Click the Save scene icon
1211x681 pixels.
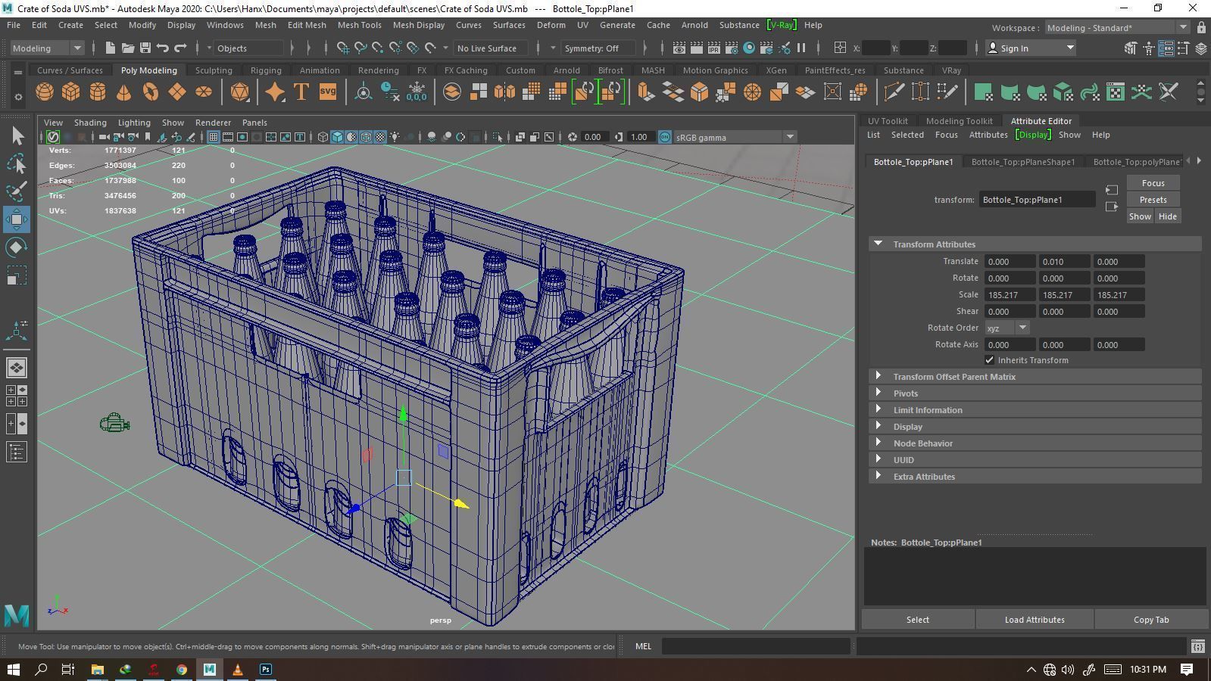coord(145,48)
